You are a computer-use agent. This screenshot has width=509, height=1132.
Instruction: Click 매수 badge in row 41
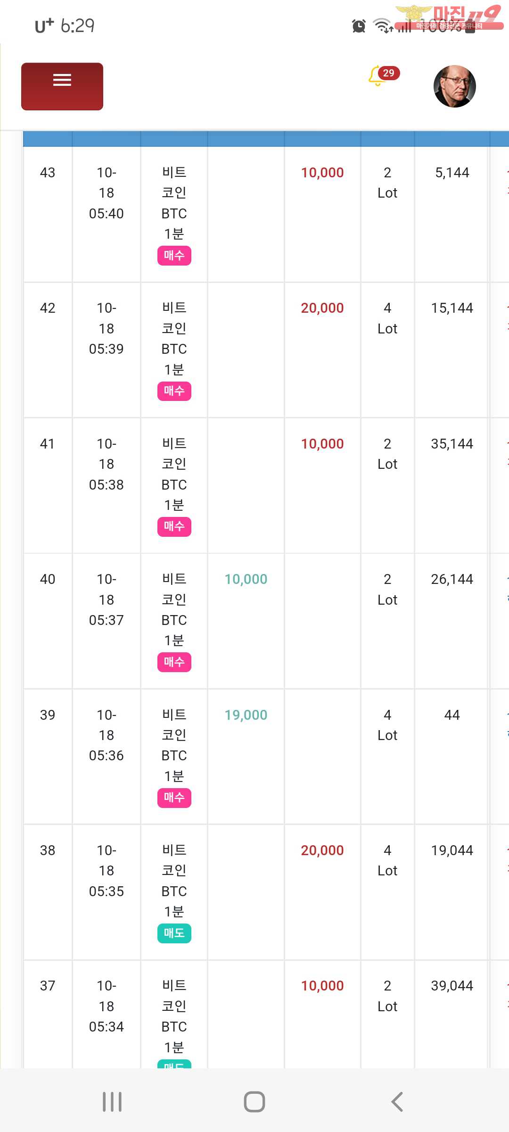click(x=174, y=526)
